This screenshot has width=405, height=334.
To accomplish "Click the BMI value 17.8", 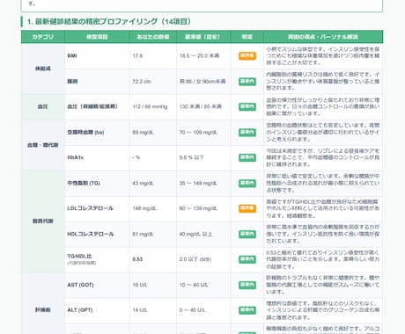I will [x=137, y=55].
